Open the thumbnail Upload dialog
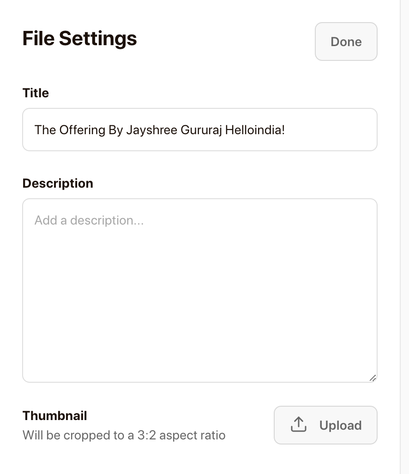This screenshot has height=474, width=409. (x=325, y=425)
